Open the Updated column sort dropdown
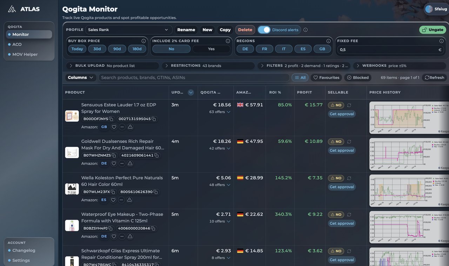Image resolution: width=449 pixels, height=266 pixels. coord(191,92)
